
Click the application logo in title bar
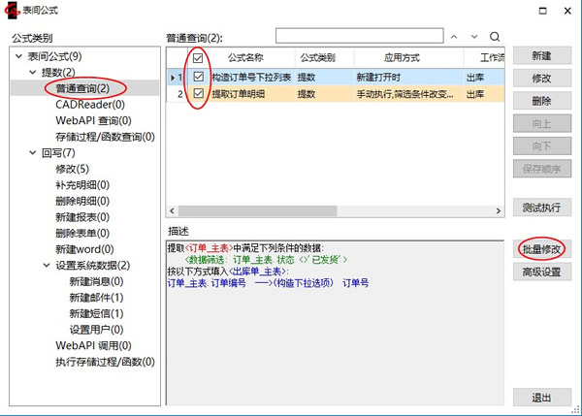pos(14,11)
